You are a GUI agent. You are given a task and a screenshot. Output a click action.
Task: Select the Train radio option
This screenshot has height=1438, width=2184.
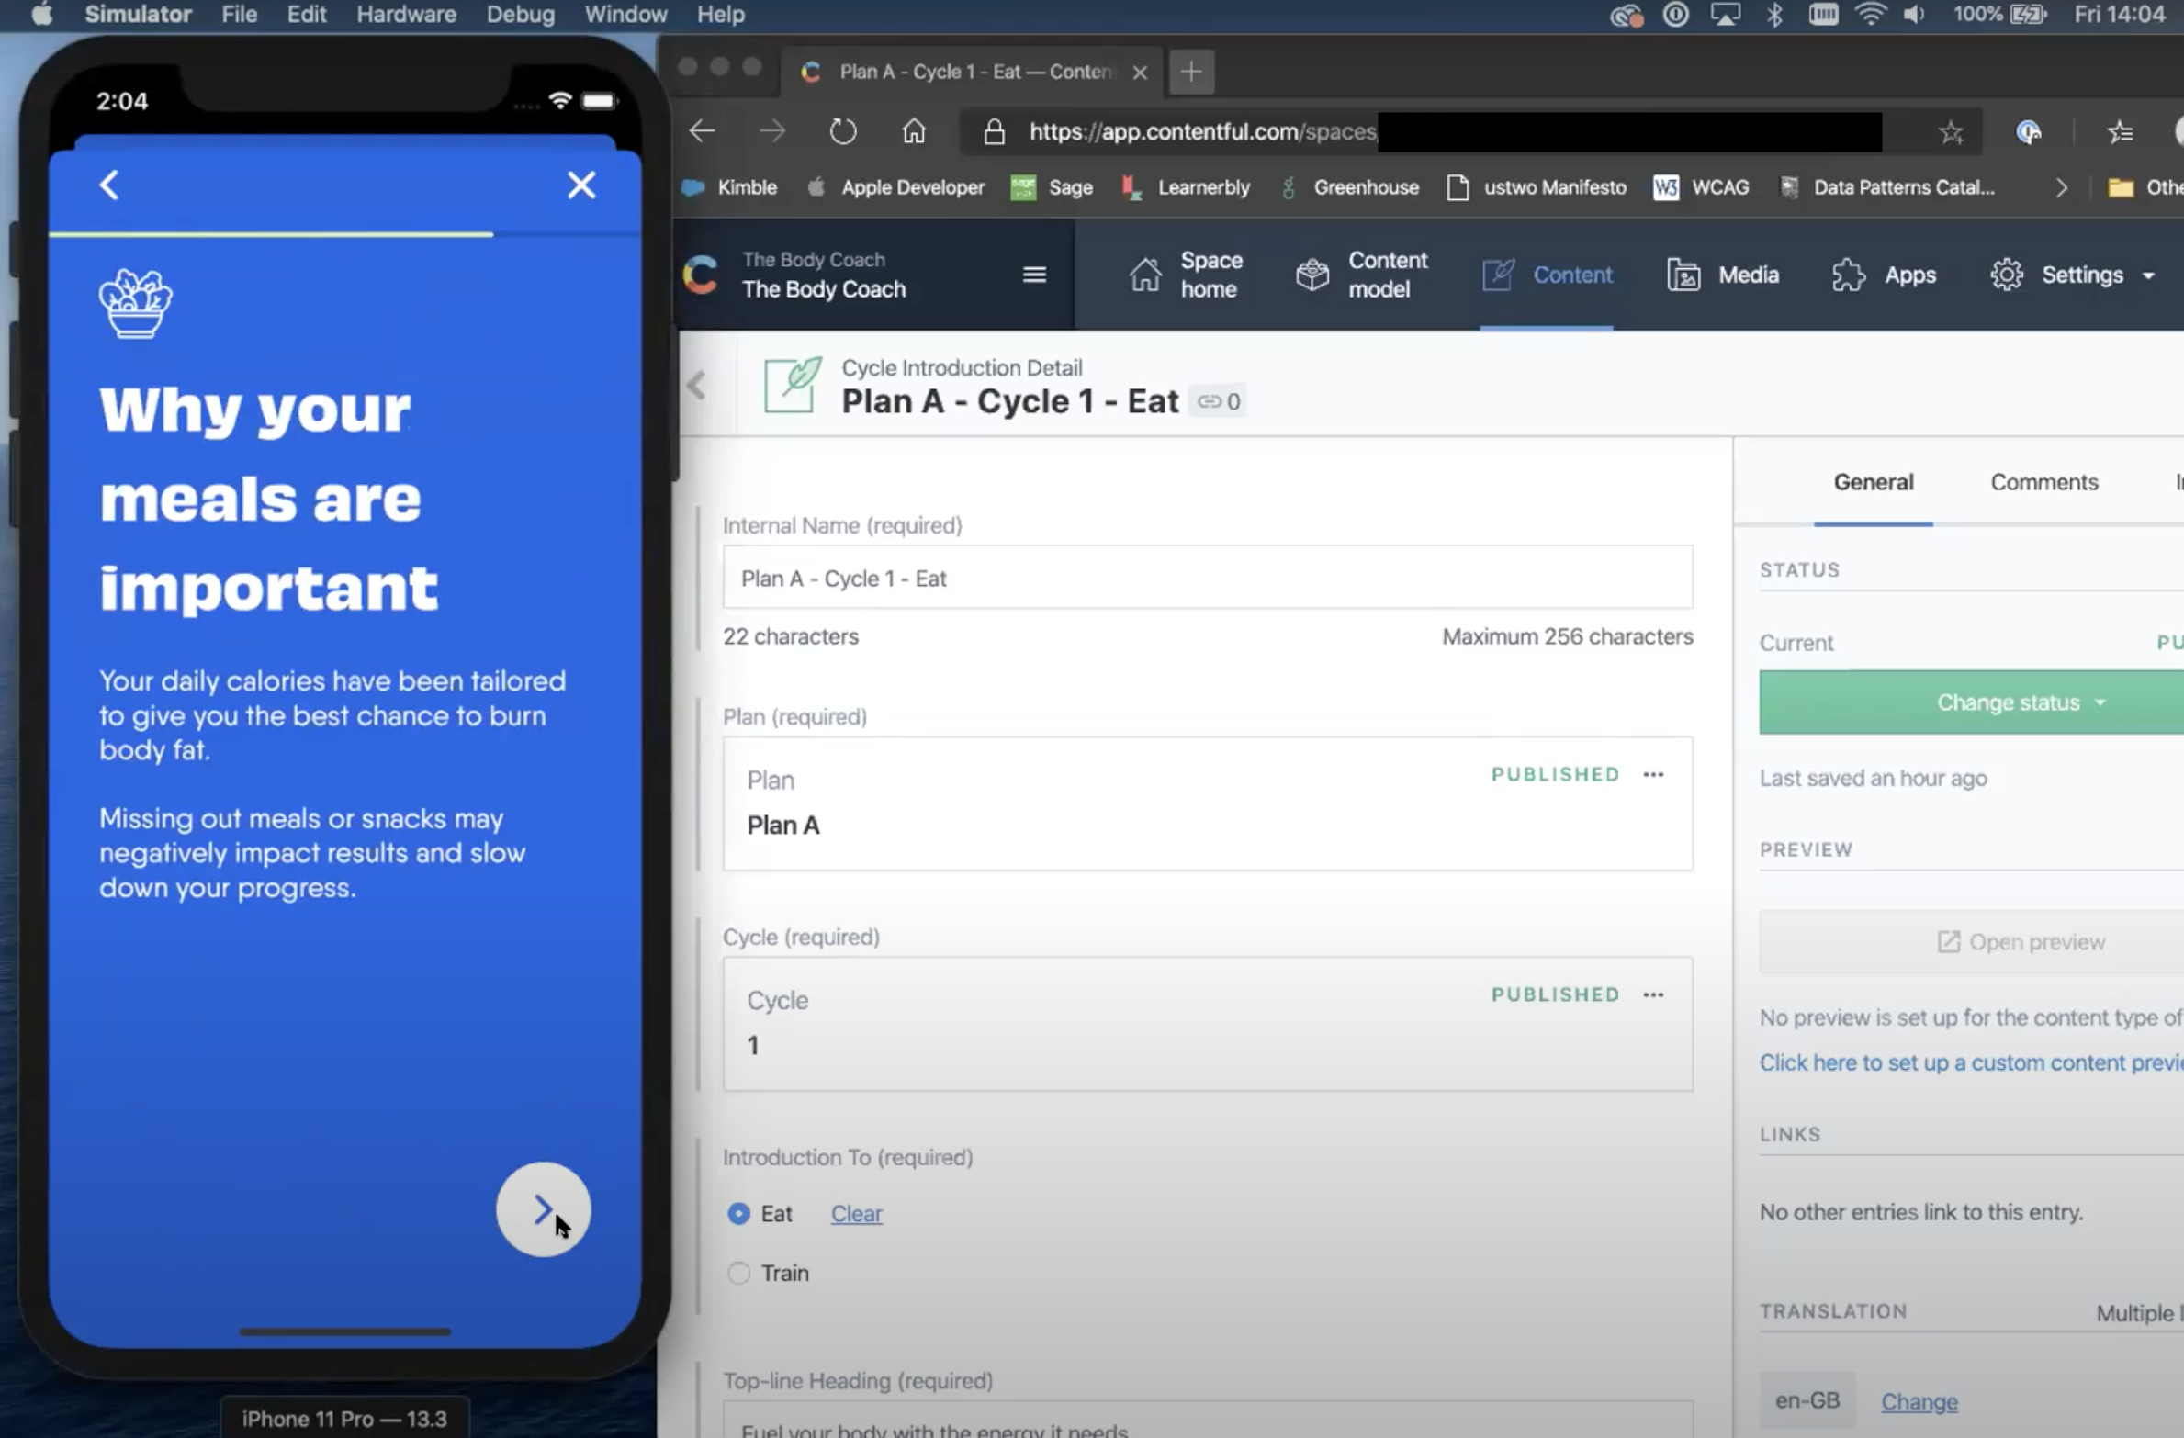pos(738,1273)
